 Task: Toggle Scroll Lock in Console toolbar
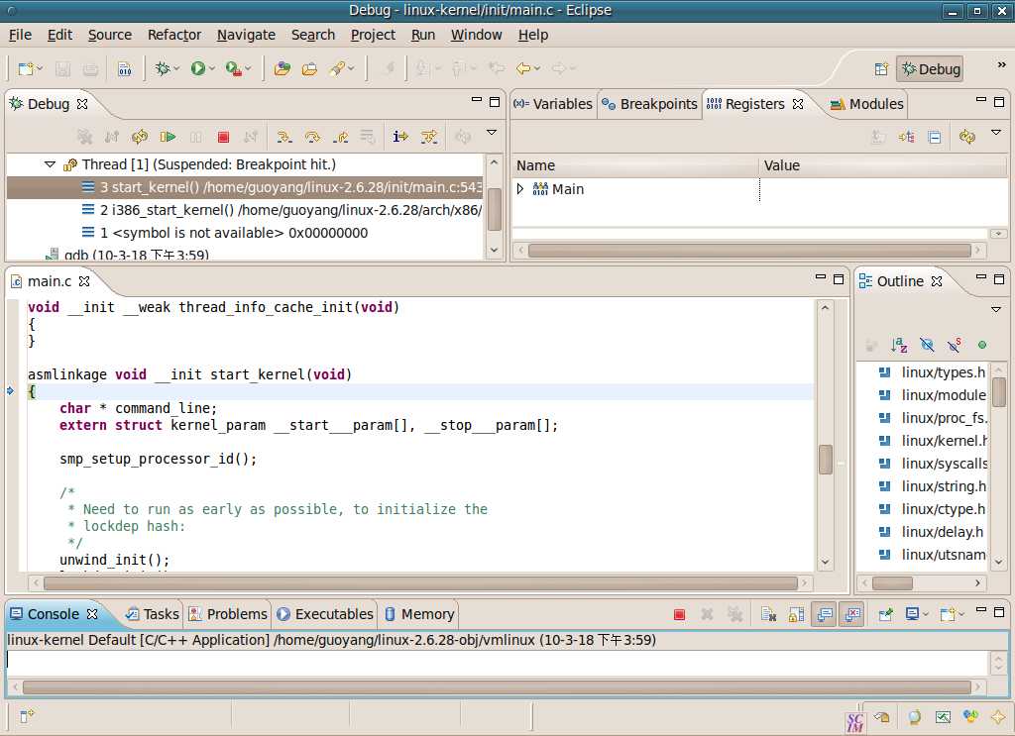pos(796,614)
